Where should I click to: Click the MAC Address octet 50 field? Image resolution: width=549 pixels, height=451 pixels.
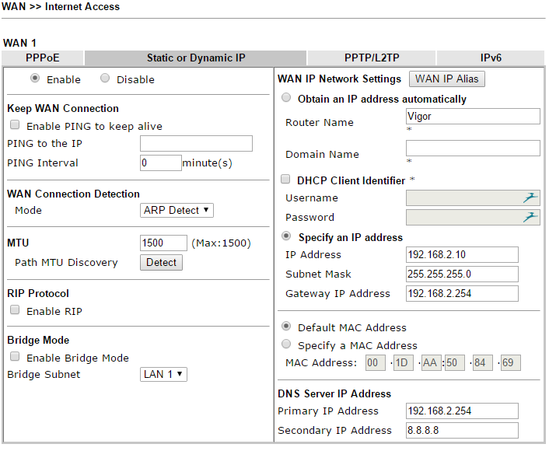coord(455,363)
